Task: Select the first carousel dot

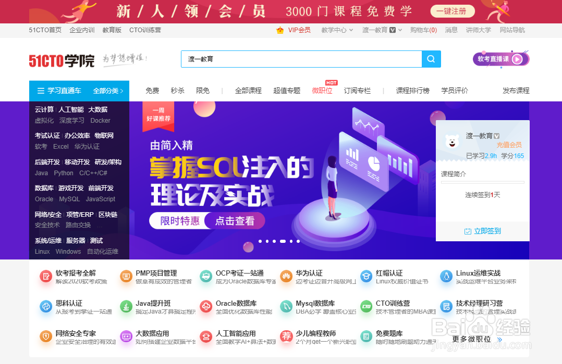Action: point(260,241)
